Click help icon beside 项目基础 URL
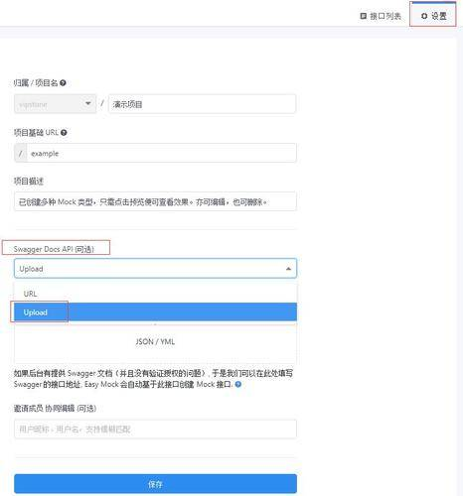463x496 pixels. [x=64, y=133]
